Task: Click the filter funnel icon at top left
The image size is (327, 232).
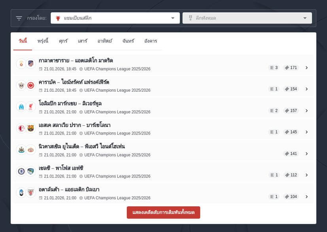Action: pyautogui.click(x=18, y=18)
